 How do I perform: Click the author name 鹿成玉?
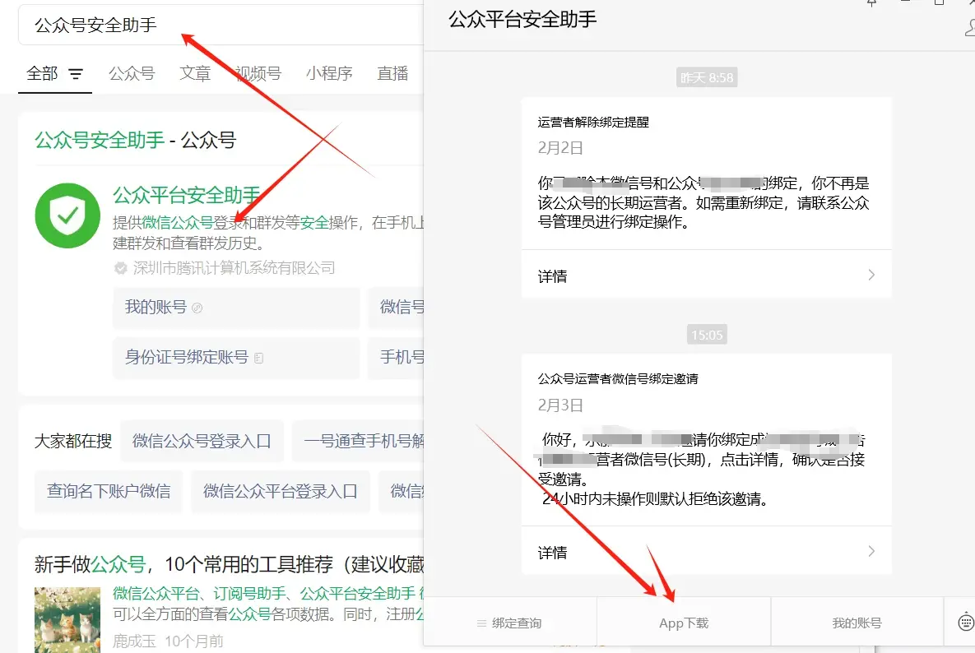point(134,641)
